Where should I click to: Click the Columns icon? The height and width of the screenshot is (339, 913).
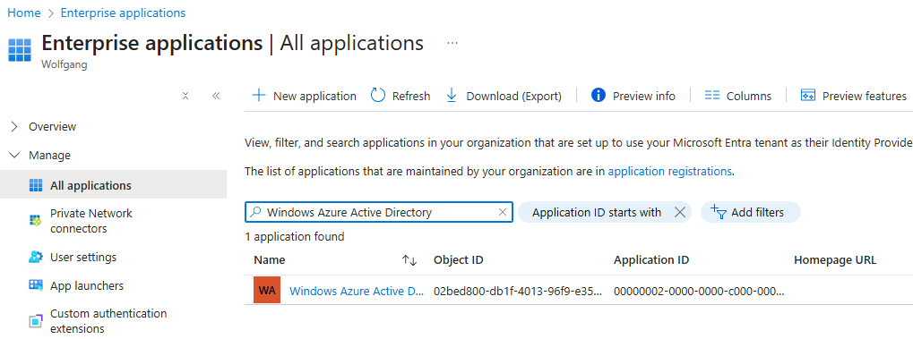[x=712, y=96]
